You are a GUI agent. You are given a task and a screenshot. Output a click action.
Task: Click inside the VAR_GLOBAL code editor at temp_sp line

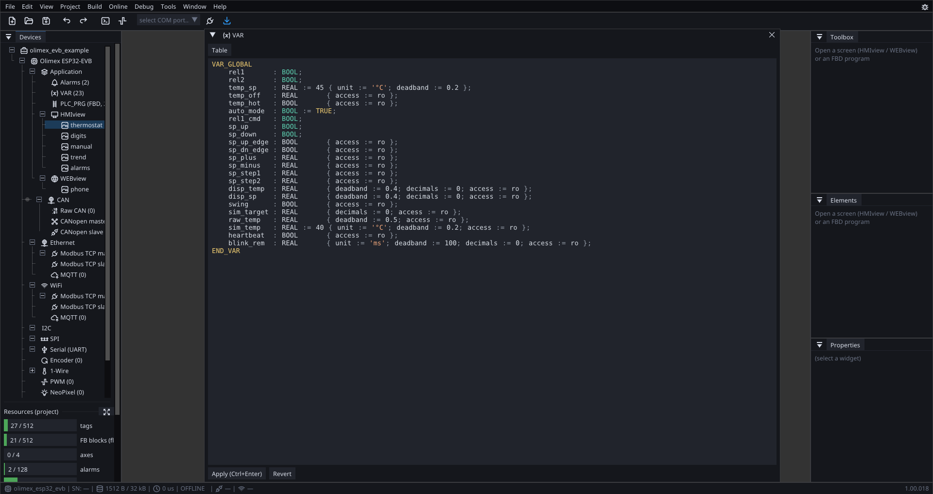click(349, 88)
